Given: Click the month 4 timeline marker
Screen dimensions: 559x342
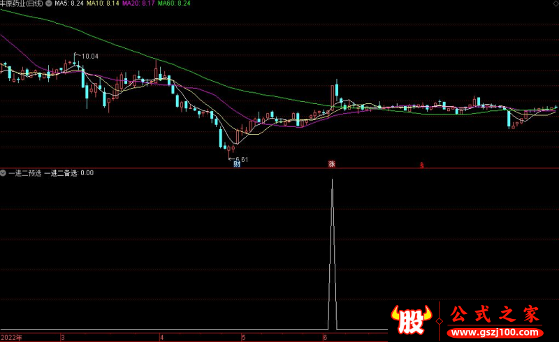Looking at the screenshot, I should coord(161,337).
